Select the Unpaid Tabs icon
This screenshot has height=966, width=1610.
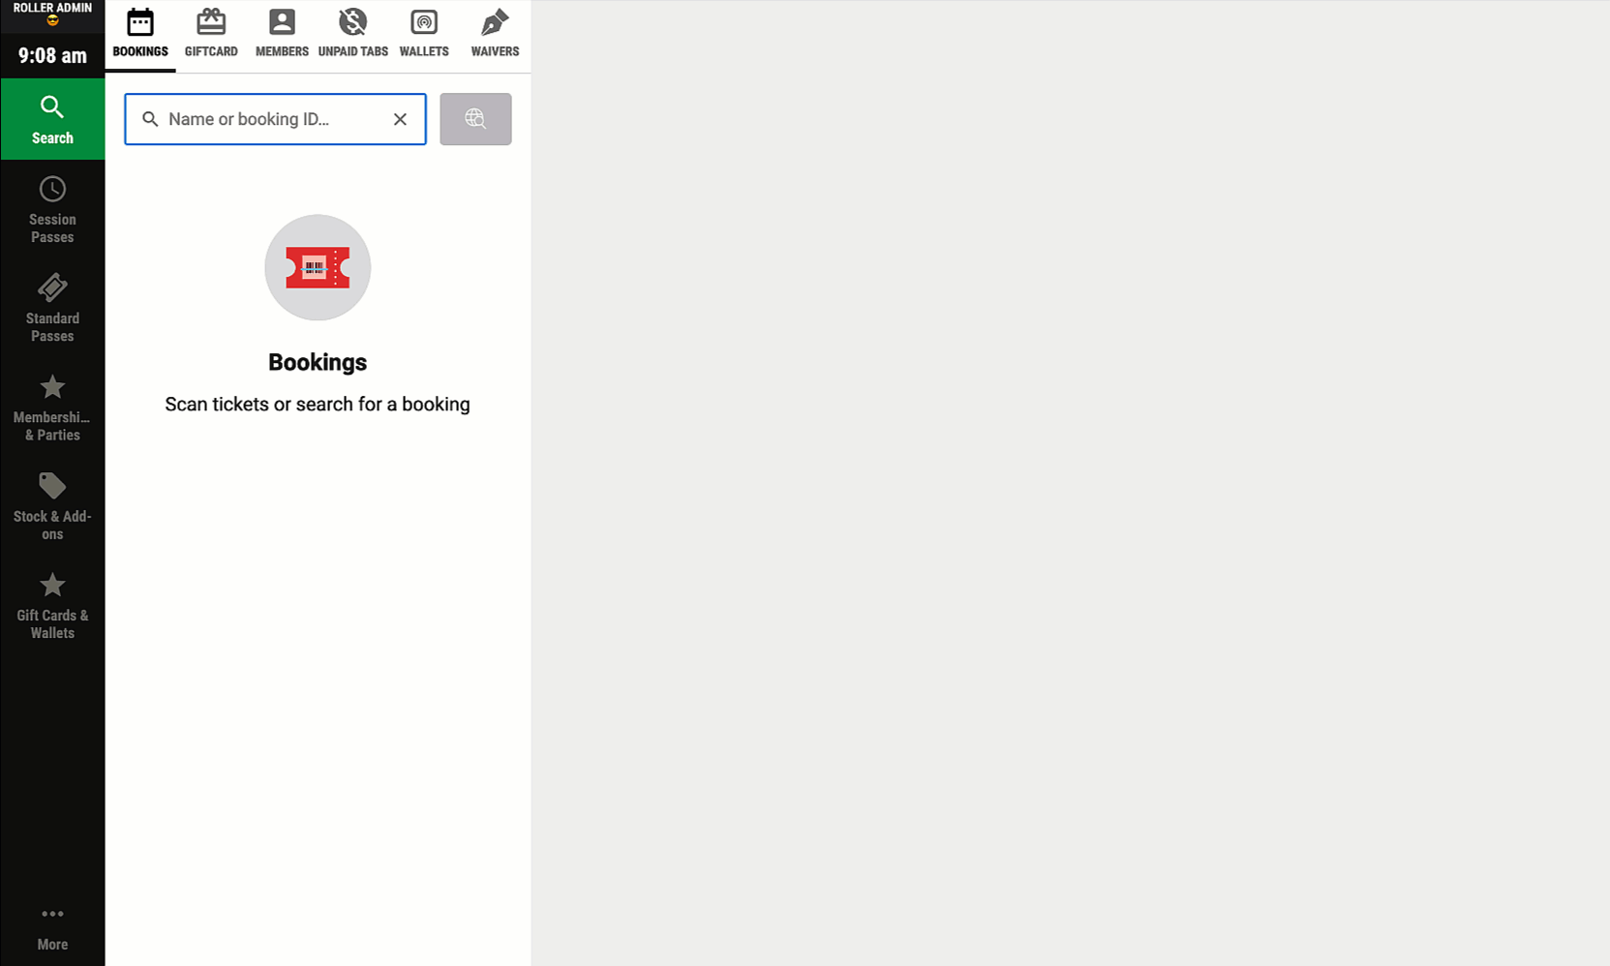[353, 22]
